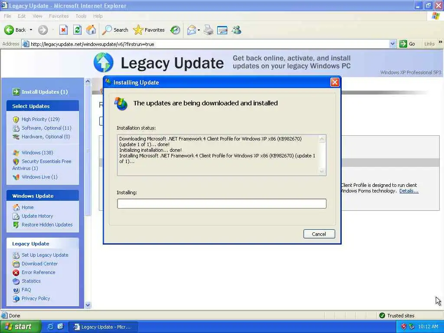Click the FAQ question mark icon
This screenshot has width=444, height=333.
16,290
